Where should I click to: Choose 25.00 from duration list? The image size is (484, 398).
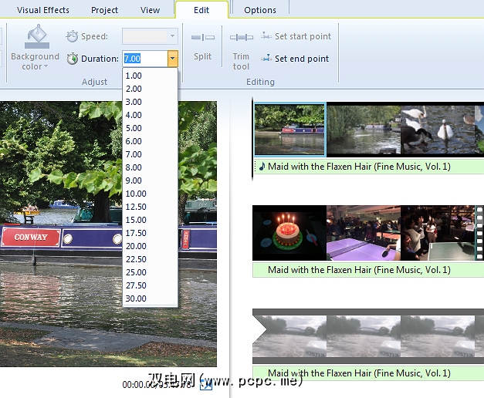pos(150,272)
